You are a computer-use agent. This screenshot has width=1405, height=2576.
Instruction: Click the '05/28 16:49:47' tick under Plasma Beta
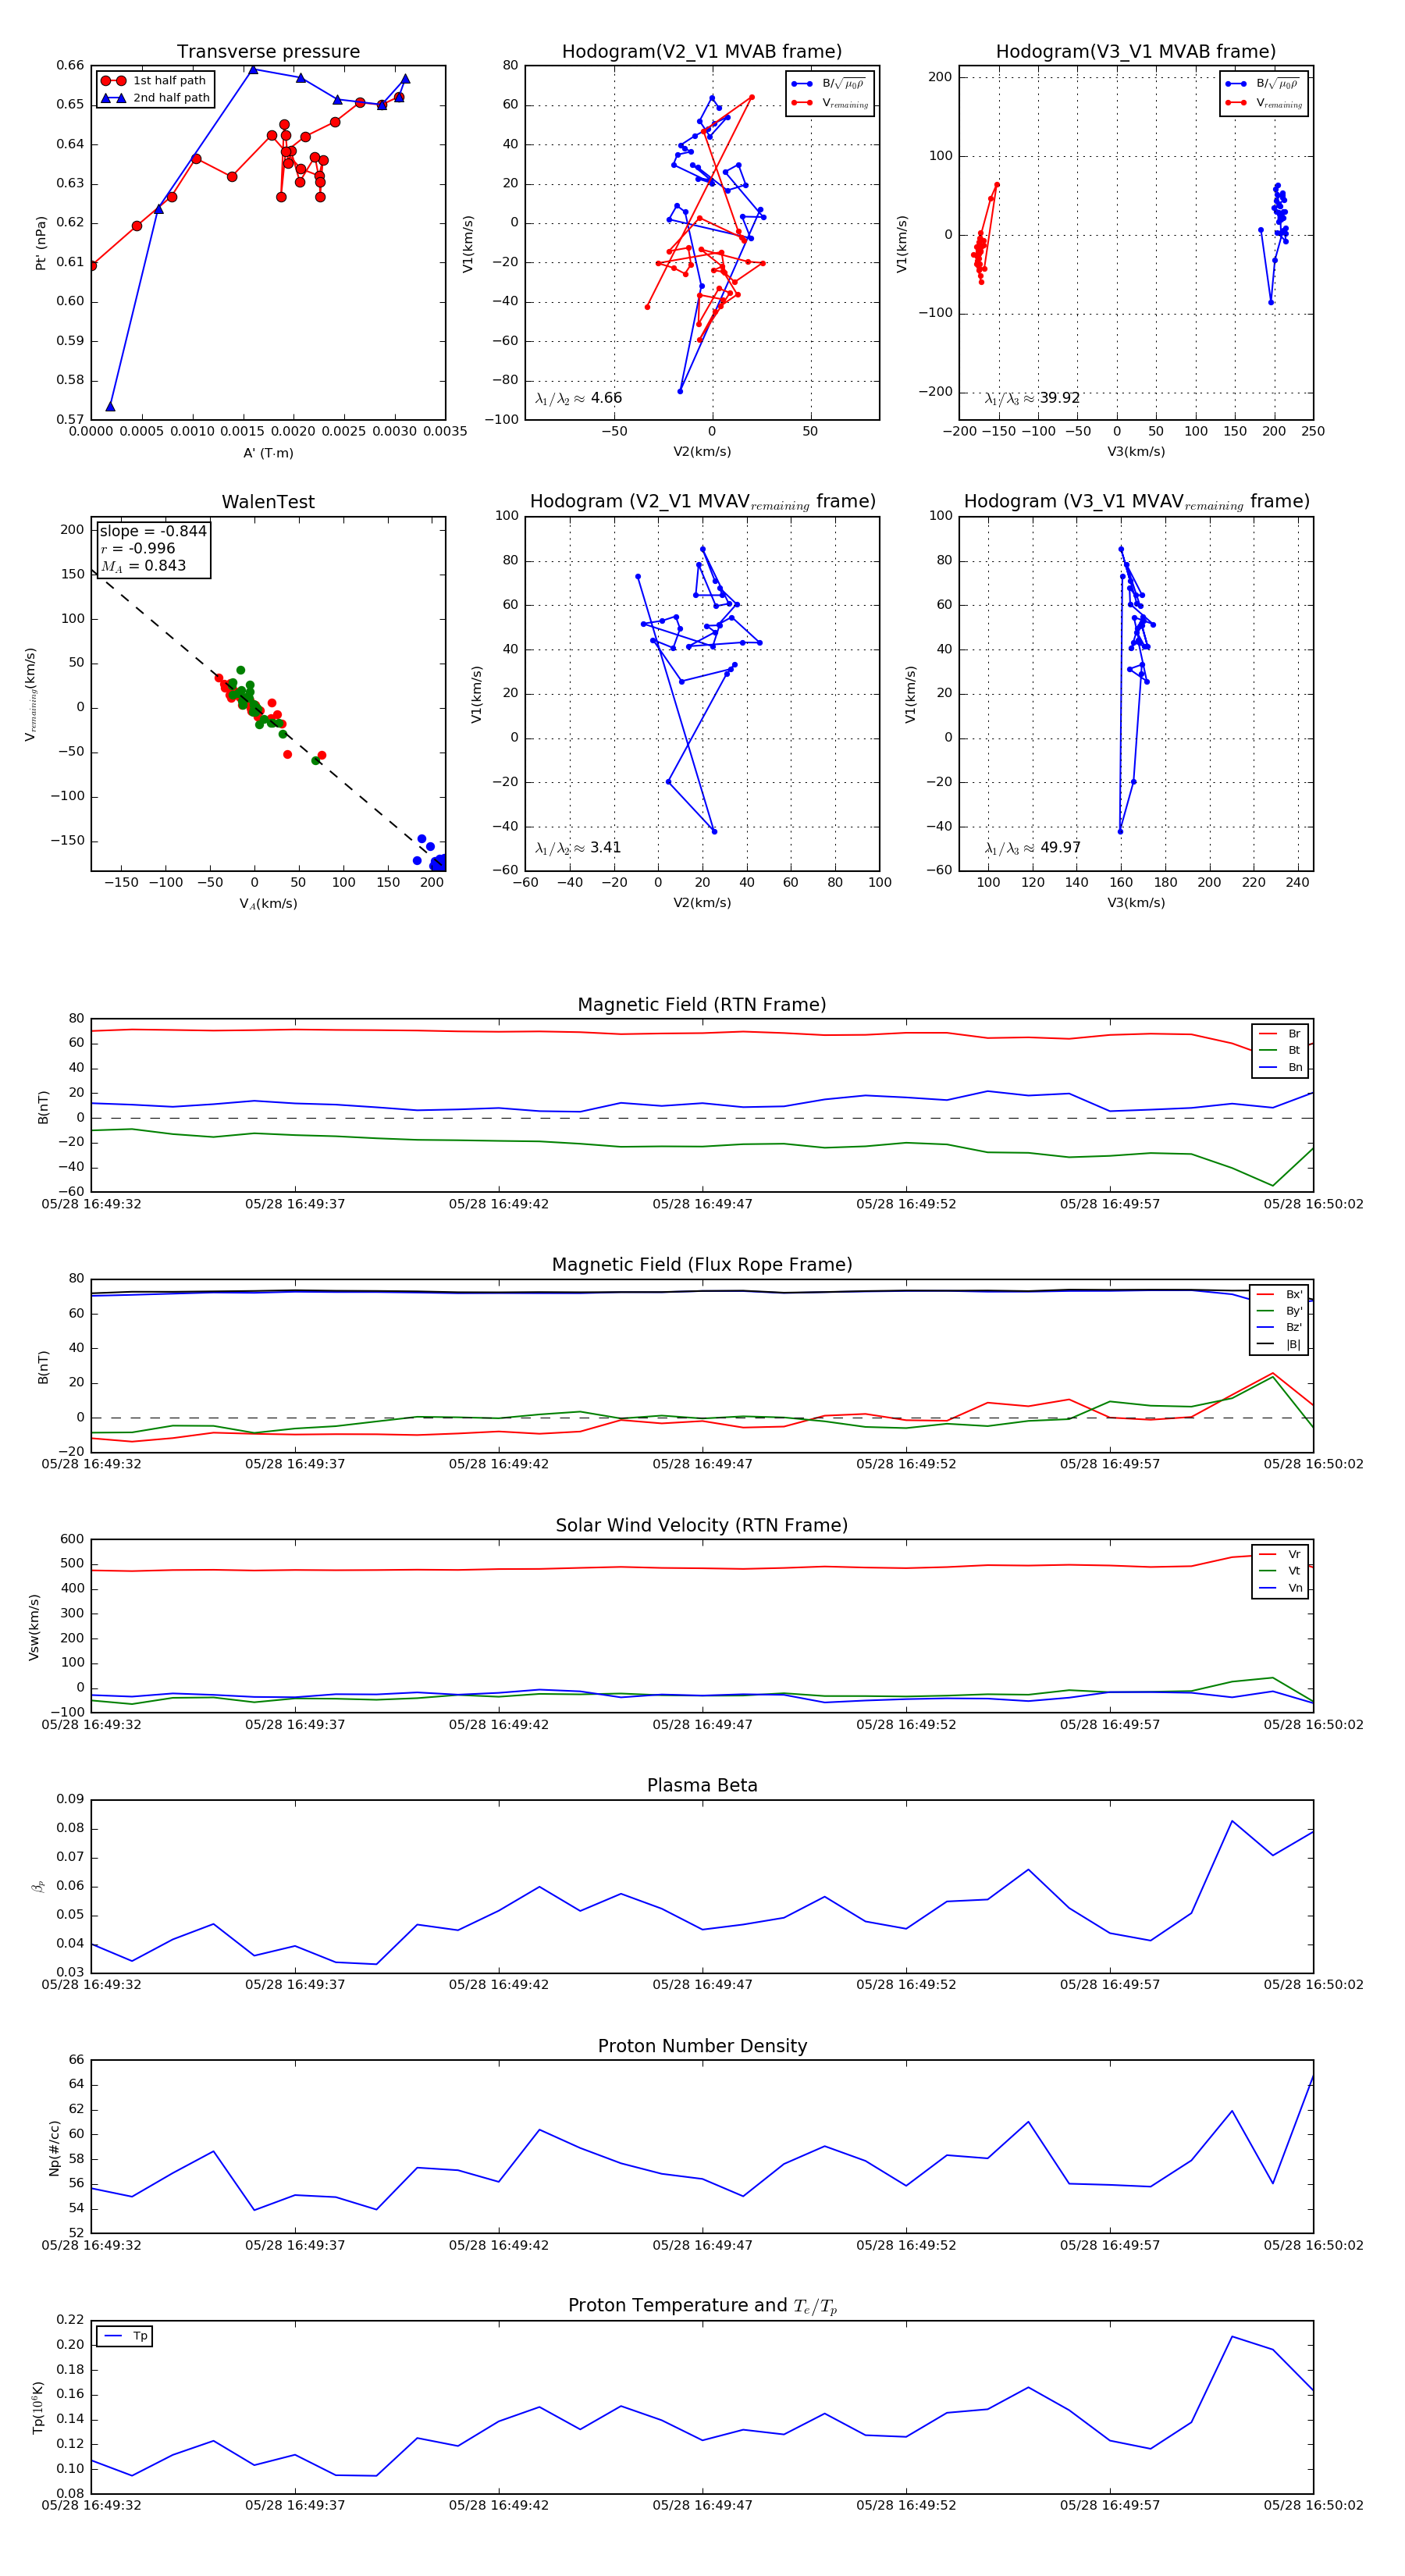702,1985
